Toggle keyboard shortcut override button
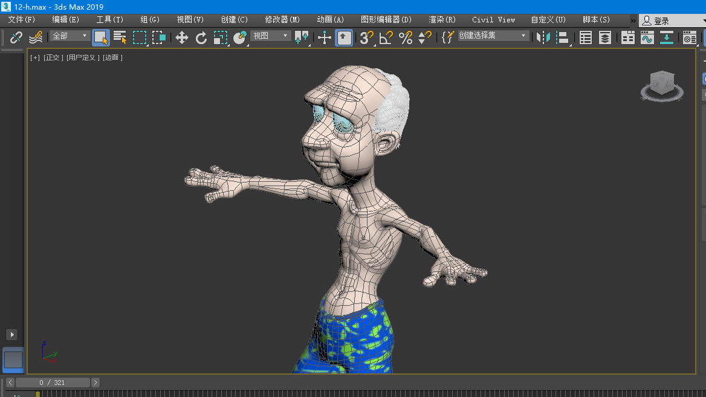Viewport: 706px width, 397px height. tap(344, 38)
